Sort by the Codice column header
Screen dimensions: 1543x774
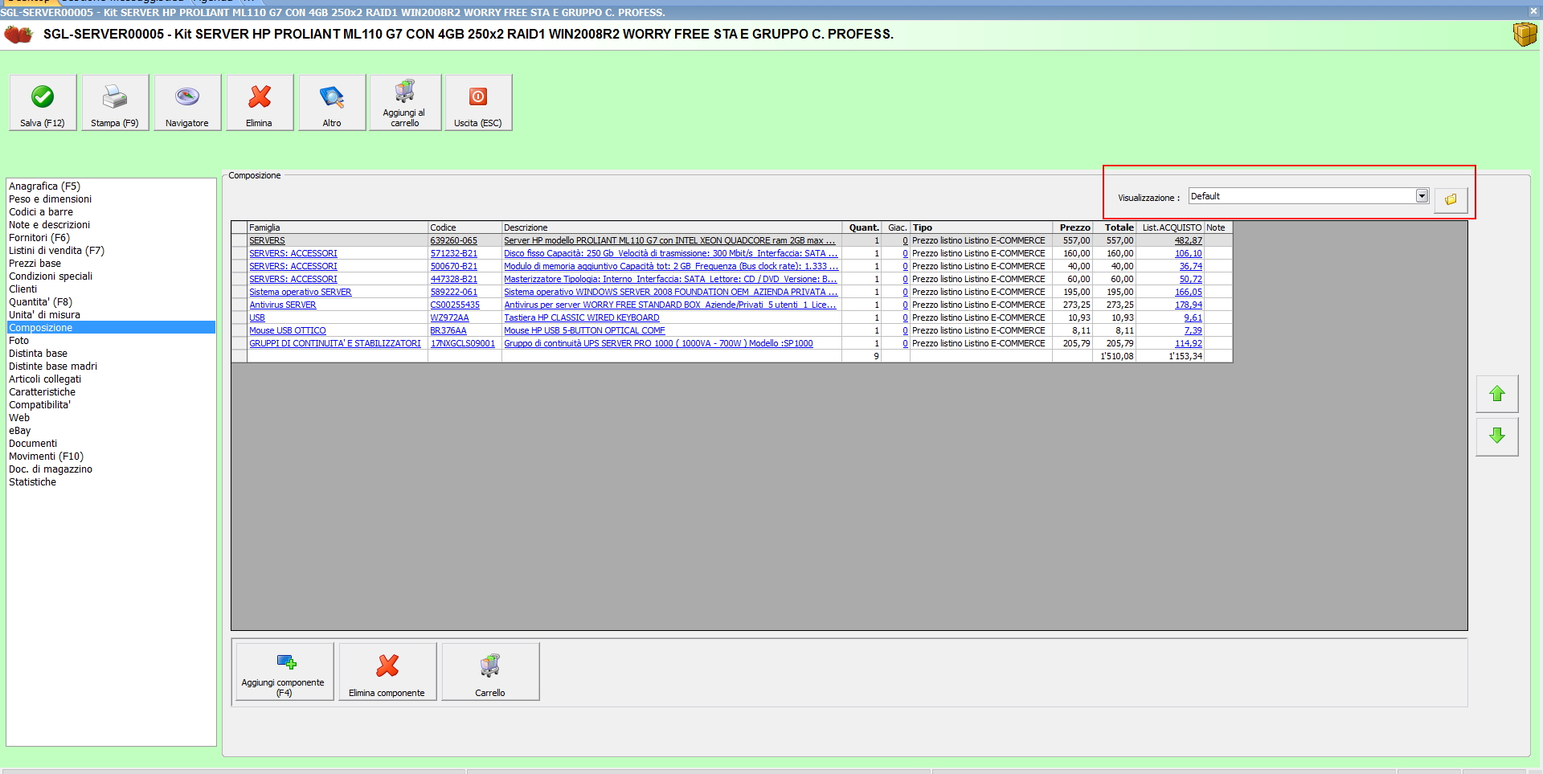(x=465, y=227)
